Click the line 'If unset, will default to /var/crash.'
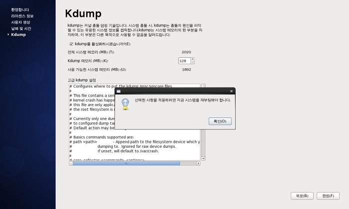Viewport: 349px width, 209px height. pyautogui.click(x=128, y=151)
